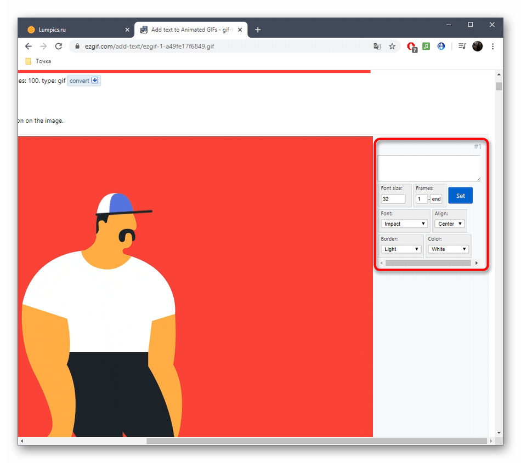The image size is (521, 463).
Task: Click the page vertical scrollbar thumb
Action: pyautogui.click(x=499, y=86)
